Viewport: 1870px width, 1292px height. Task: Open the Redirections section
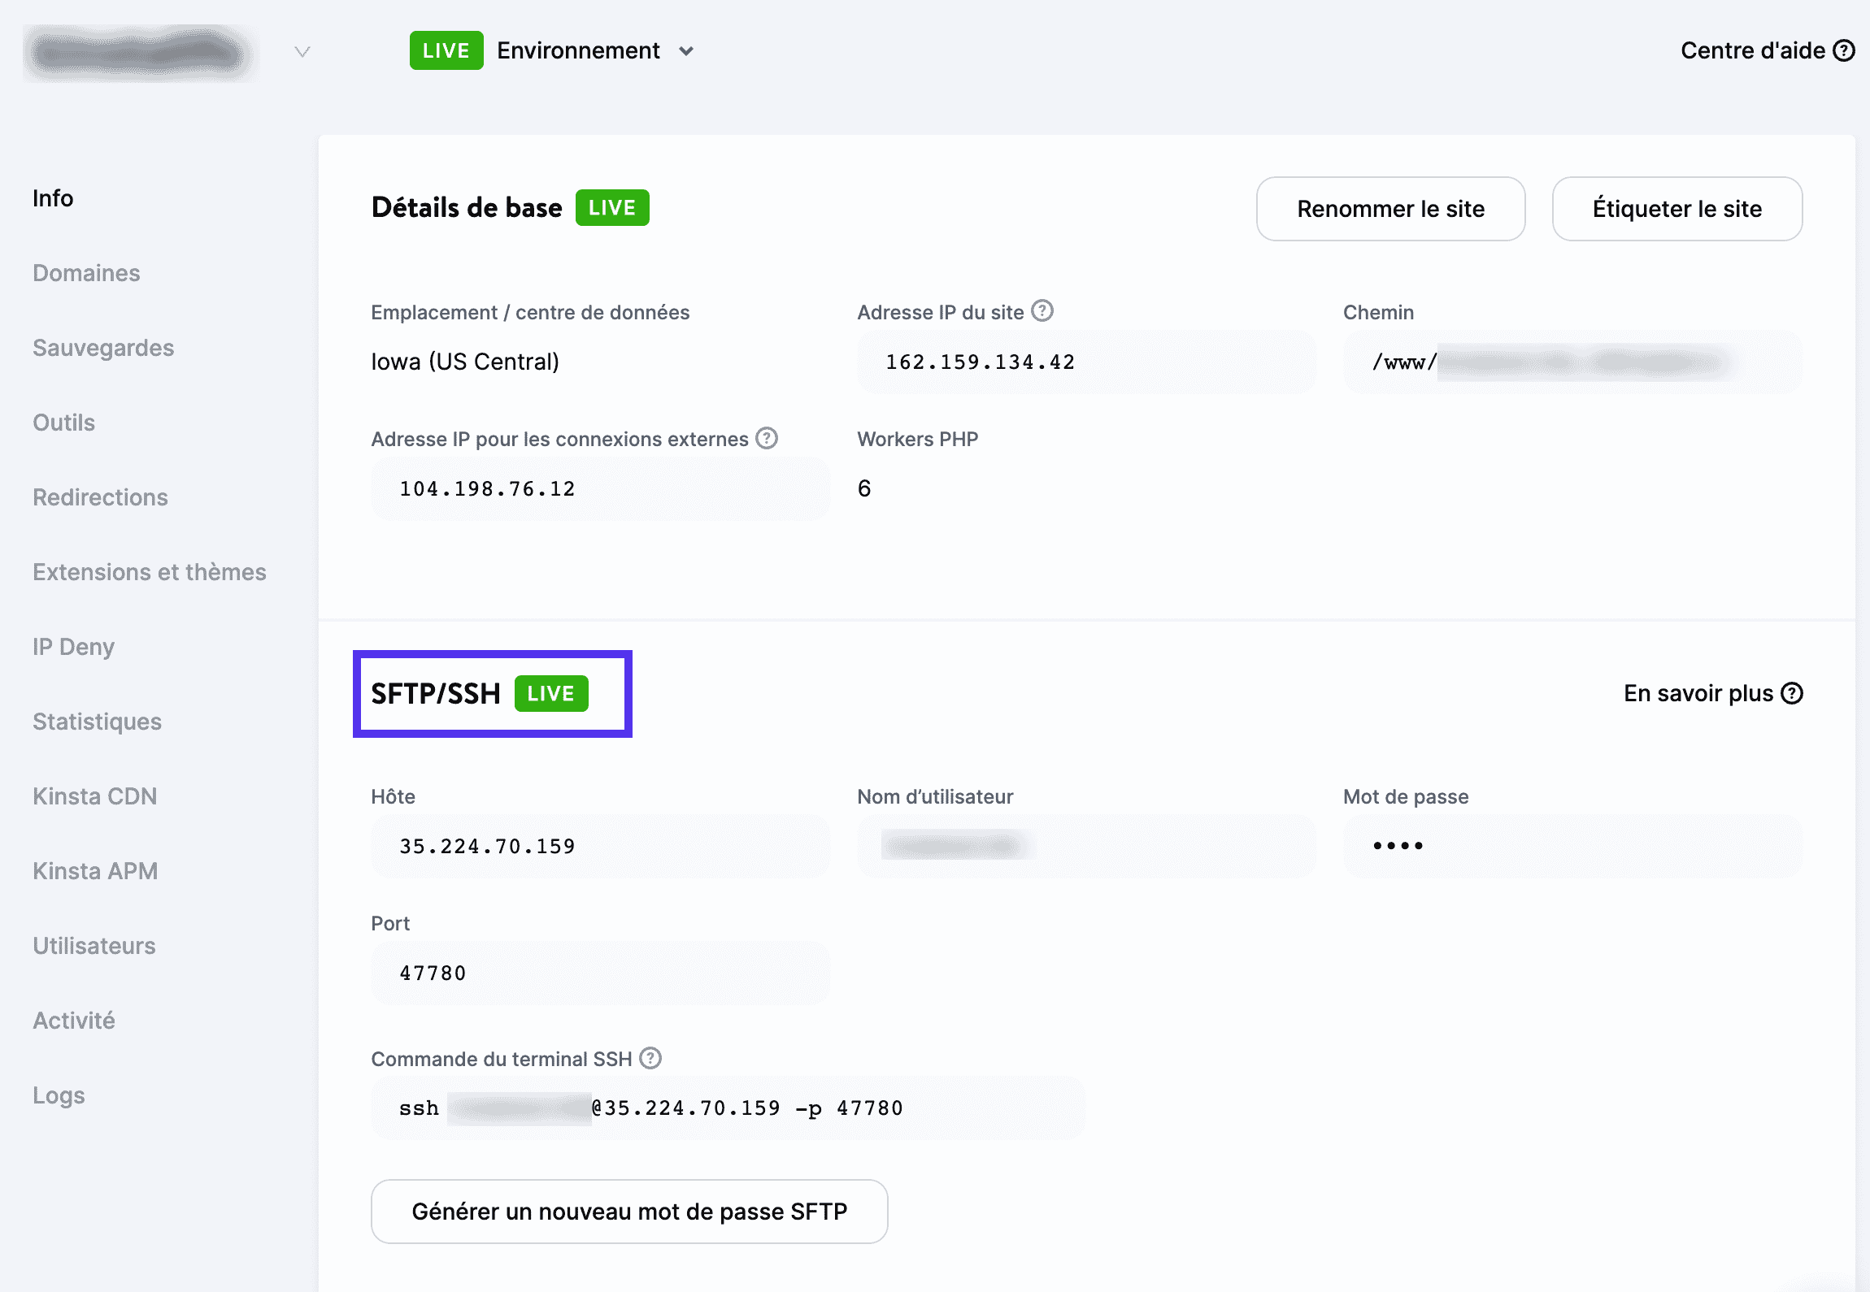pyautogui.click(x=100, y=497)
